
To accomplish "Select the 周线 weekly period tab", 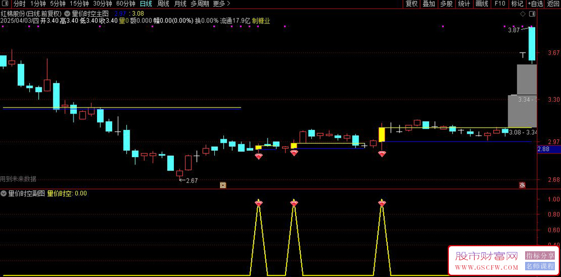I will click(163, 4).
